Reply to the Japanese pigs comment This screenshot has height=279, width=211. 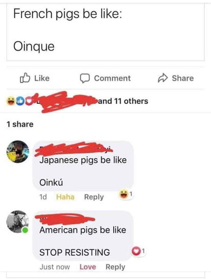pyautogui.click(x=94, y=197)
